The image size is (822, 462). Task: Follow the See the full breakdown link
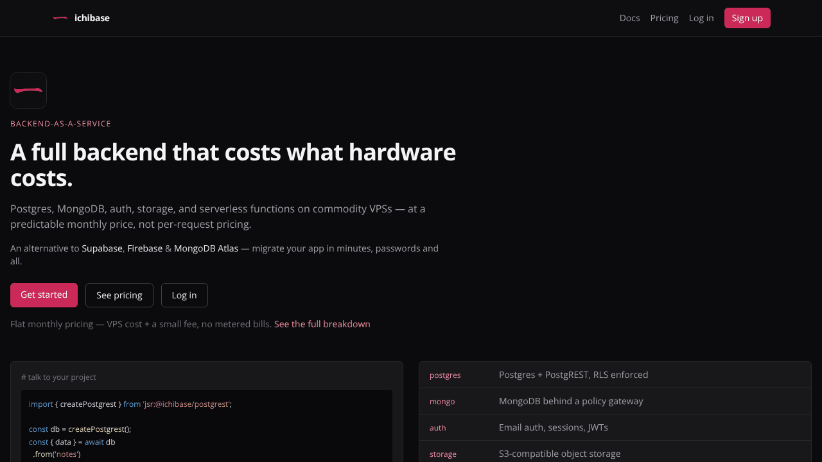322,324
